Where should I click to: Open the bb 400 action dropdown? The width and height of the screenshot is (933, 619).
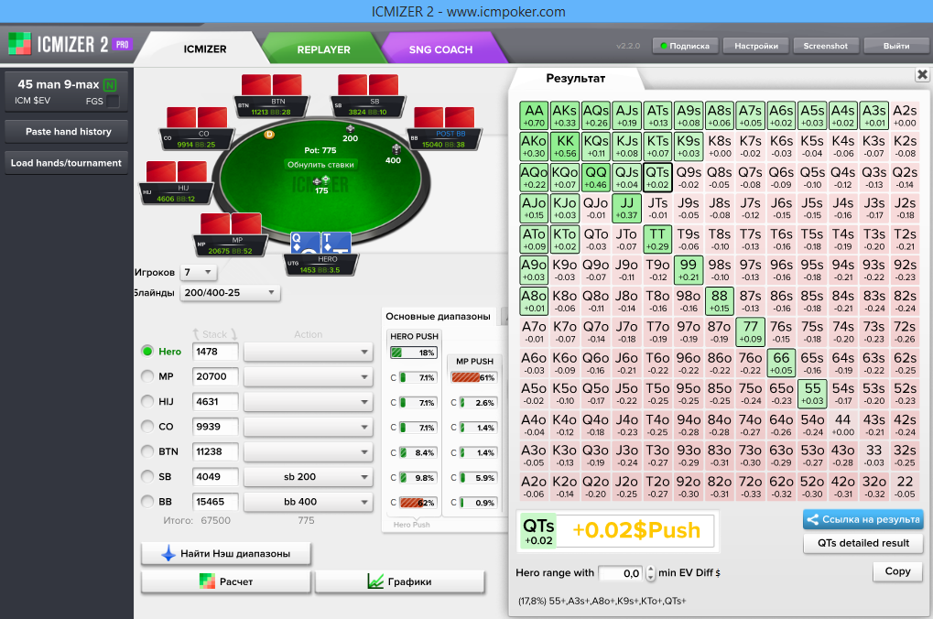tap(309, 502)
